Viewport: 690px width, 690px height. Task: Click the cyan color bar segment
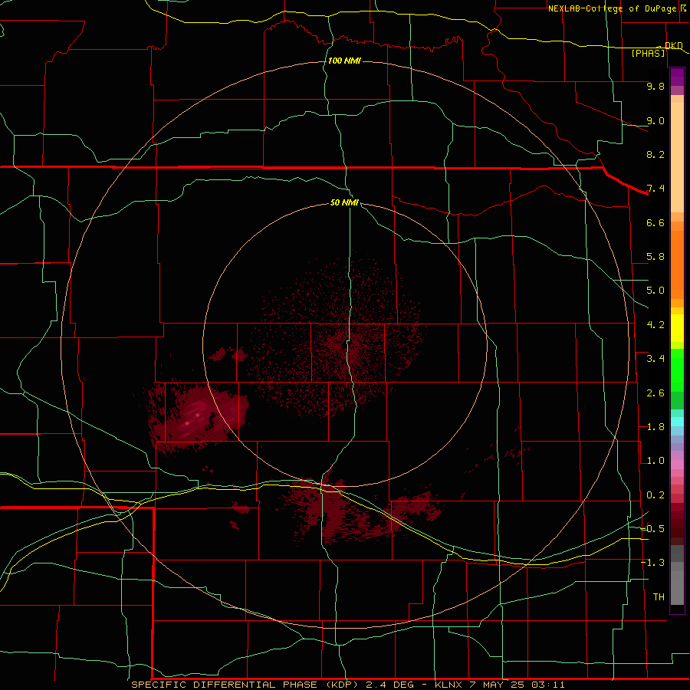pyautogui.click(x=677, y=422)
